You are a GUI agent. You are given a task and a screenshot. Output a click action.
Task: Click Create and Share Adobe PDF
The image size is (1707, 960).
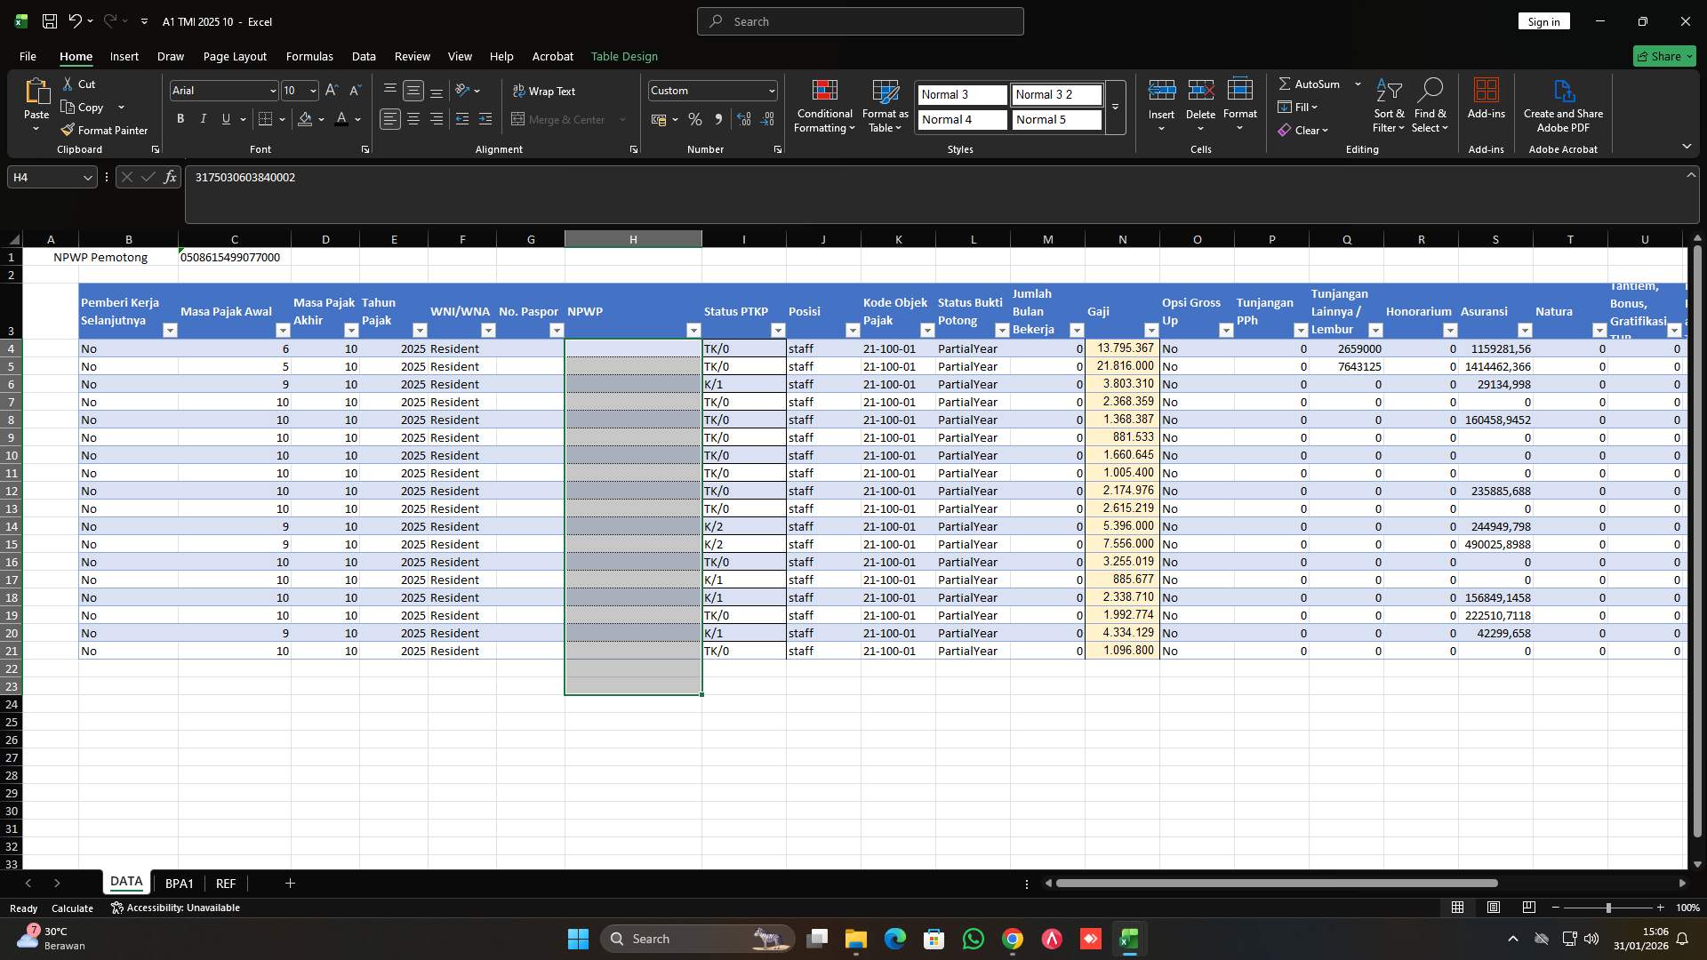click(1563, 105)
